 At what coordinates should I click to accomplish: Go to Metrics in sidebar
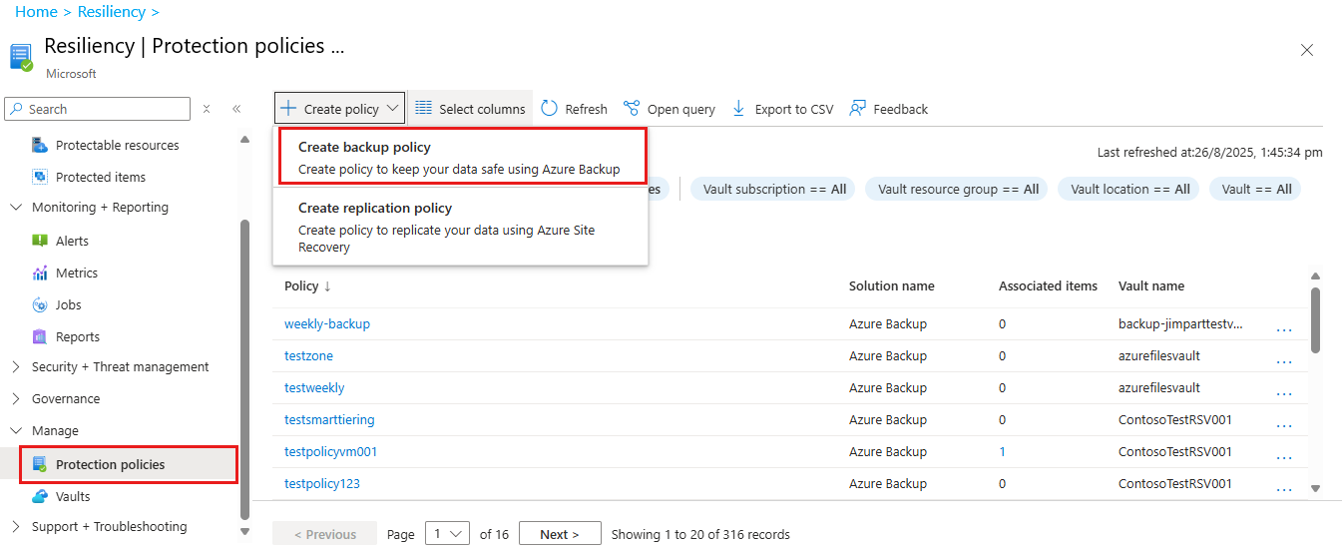tap(77, 273)
